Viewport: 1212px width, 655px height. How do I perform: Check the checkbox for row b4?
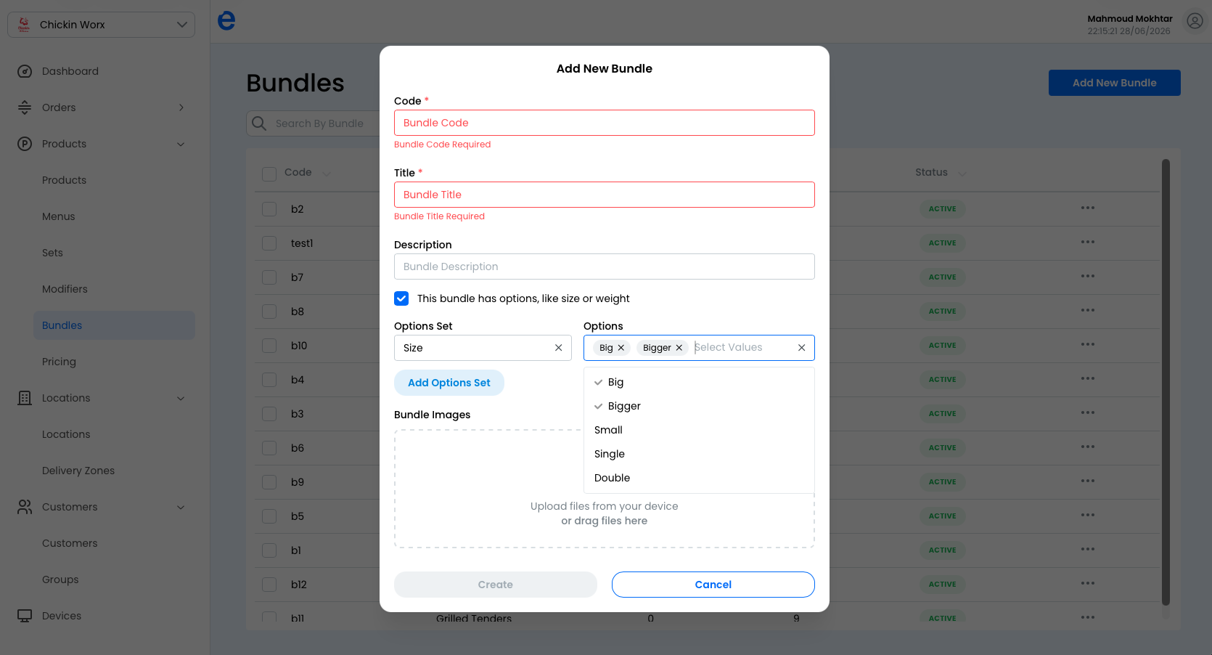point(269,380)
